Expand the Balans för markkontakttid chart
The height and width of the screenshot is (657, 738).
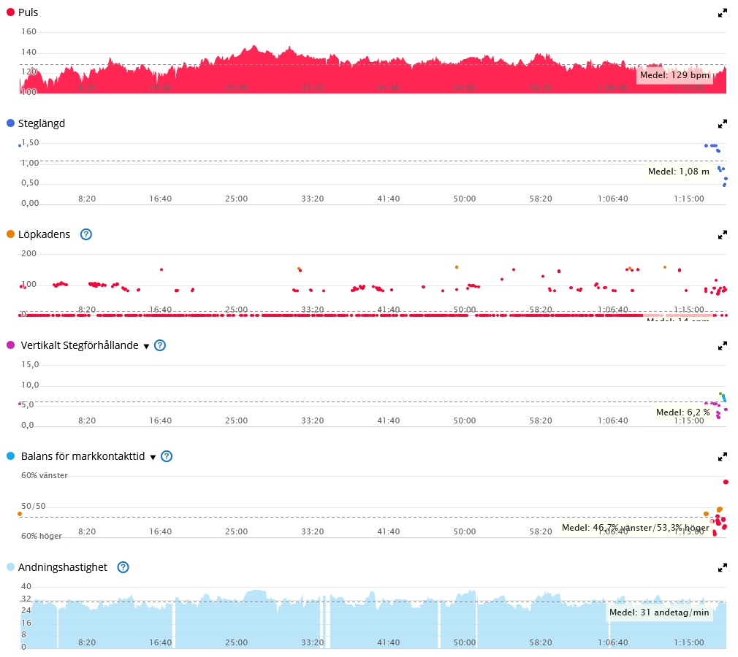click(x=723, y=457)
